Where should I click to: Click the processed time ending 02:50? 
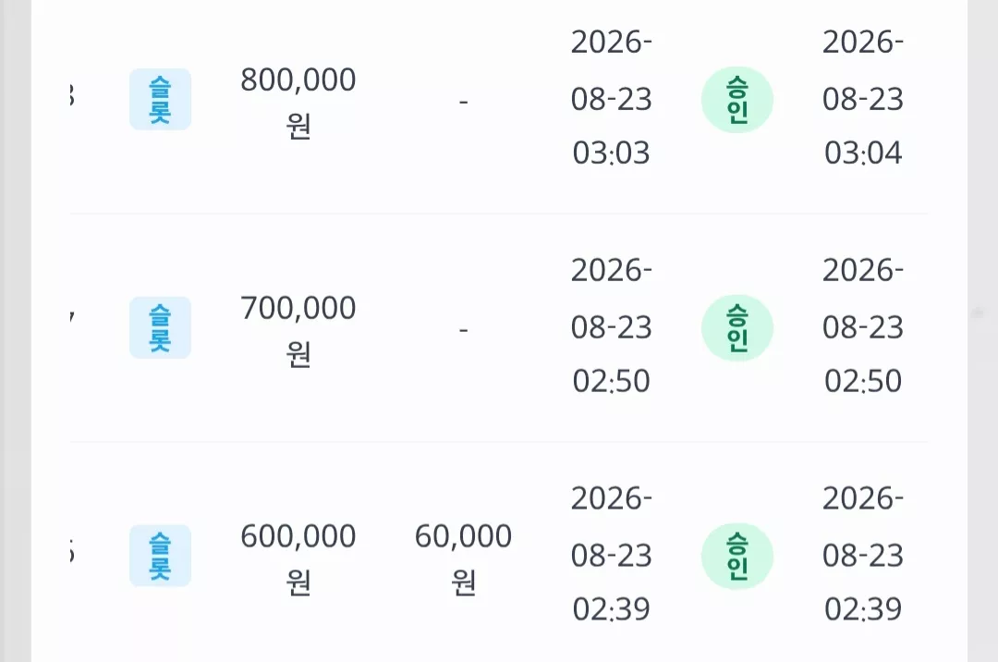pos(863,325)
